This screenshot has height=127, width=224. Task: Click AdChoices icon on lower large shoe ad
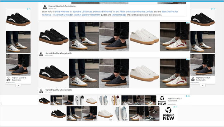tap(187, 59)
